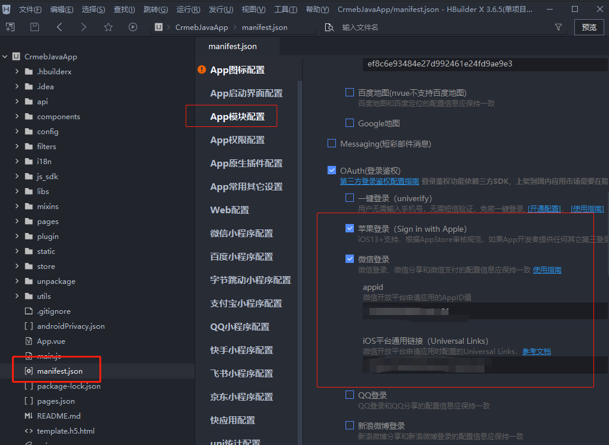
Task: Expand the libs folder arrow
Action: [x=17, y=191]
